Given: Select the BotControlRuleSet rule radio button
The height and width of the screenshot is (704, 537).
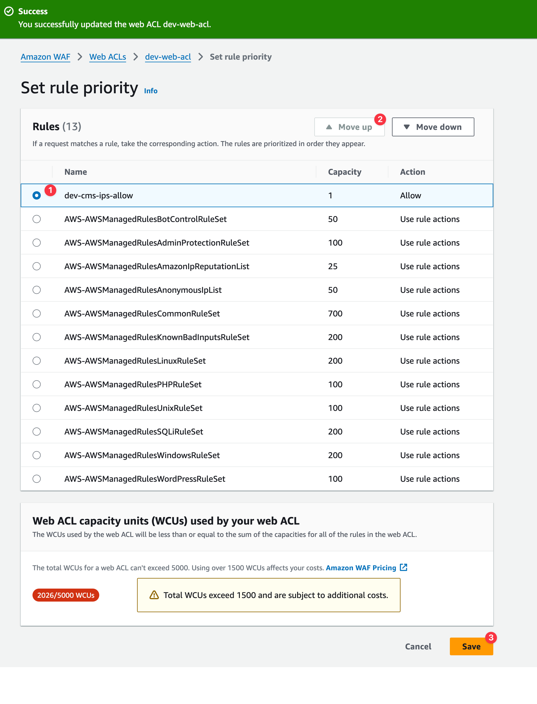Looking at the screenshot, I should pyautogui.click(x=37, y=219).
